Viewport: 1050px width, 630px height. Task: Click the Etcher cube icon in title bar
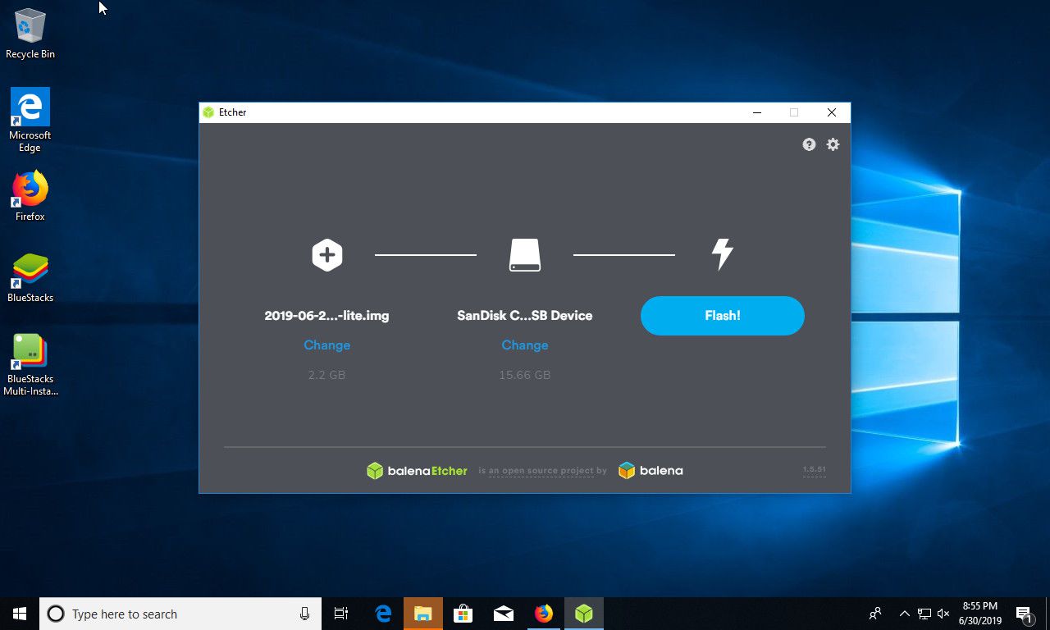tap(209, 112)
